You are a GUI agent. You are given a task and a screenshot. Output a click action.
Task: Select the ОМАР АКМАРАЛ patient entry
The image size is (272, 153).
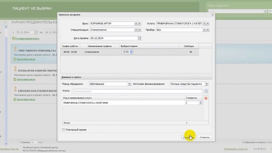[x=34, y=54]
